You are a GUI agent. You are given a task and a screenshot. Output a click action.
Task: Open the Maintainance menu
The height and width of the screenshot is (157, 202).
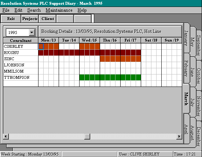coord(59,10)
